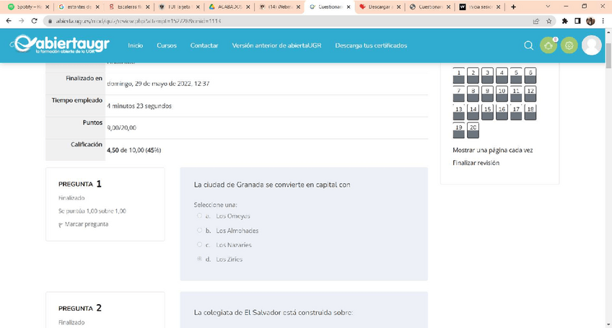Click the abiertaUGR logo
The height and width of the screenshot is (328, 612).
tap(61, 45)
